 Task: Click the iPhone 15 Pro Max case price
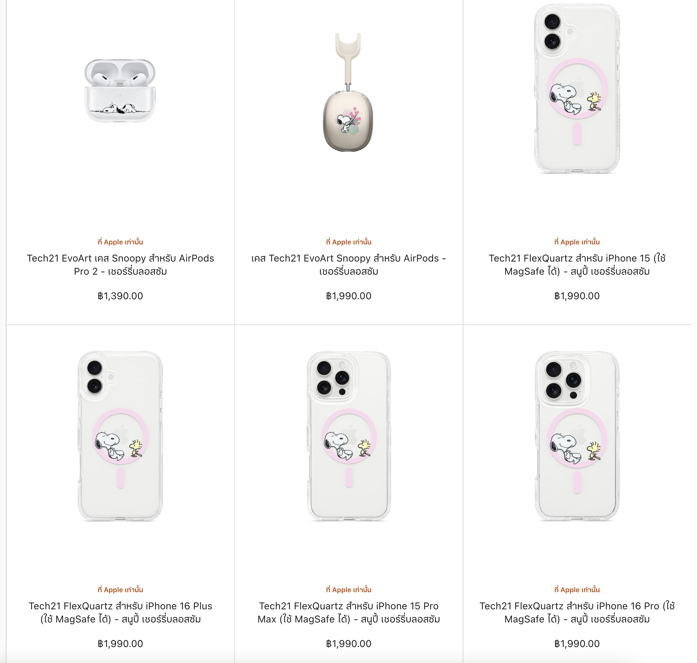[x=349, y=644]
